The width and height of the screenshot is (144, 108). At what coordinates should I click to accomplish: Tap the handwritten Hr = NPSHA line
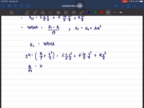click(x=42, y=44)
